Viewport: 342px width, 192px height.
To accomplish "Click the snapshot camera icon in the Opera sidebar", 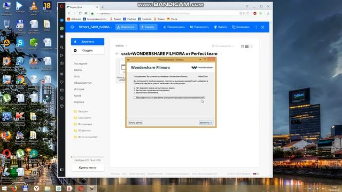I will coord(62,63).
